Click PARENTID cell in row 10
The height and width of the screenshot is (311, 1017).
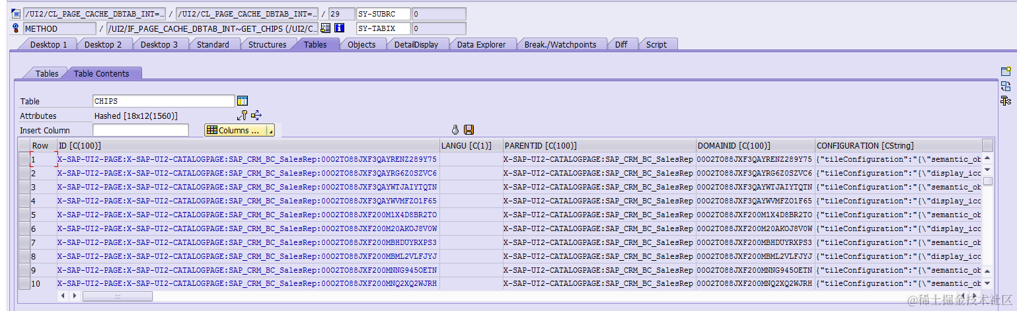599,284
